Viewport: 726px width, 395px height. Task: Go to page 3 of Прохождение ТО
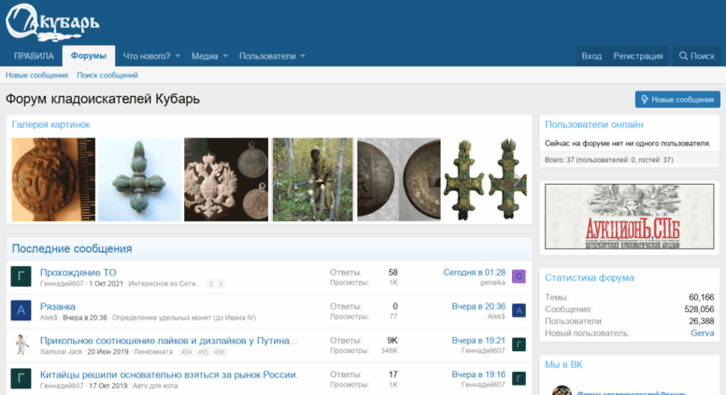point(221,284)
